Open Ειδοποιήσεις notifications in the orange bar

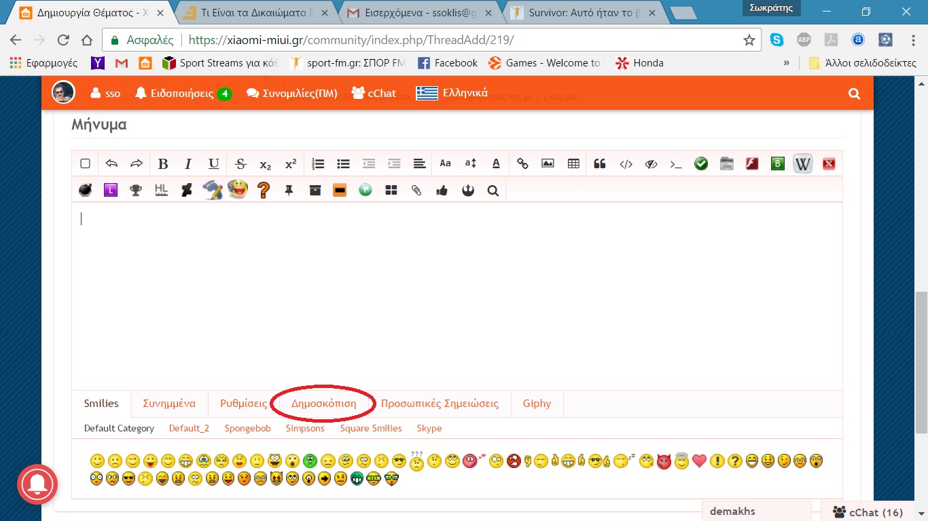tap(183, 94)
